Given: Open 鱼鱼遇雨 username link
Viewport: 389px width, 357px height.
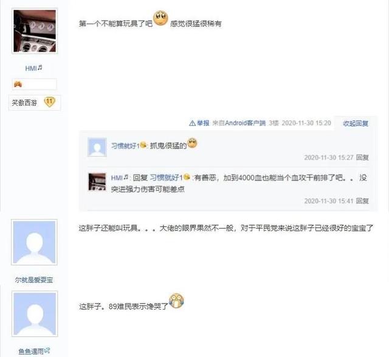Looking at the screenshot, I should pyautogui.click(x=31, y=351).
